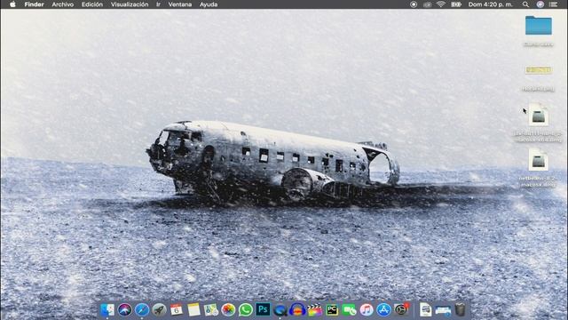The width and height of the screenshot is (568, 320).
Task: Launch Siri from the Dock
Action: (124, 310)
